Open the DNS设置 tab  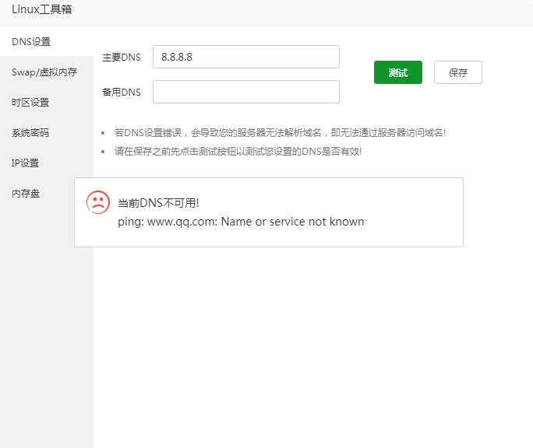tap(31, 42)
